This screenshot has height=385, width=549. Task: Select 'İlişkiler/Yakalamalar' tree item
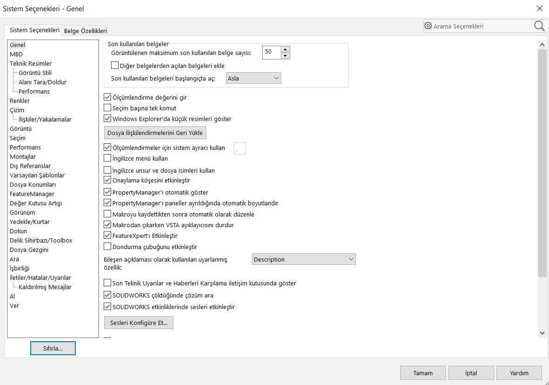click(x=45, y=119)
